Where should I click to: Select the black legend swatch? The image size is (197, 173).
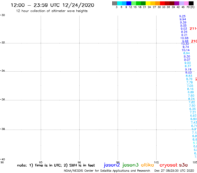coord(191,3)
